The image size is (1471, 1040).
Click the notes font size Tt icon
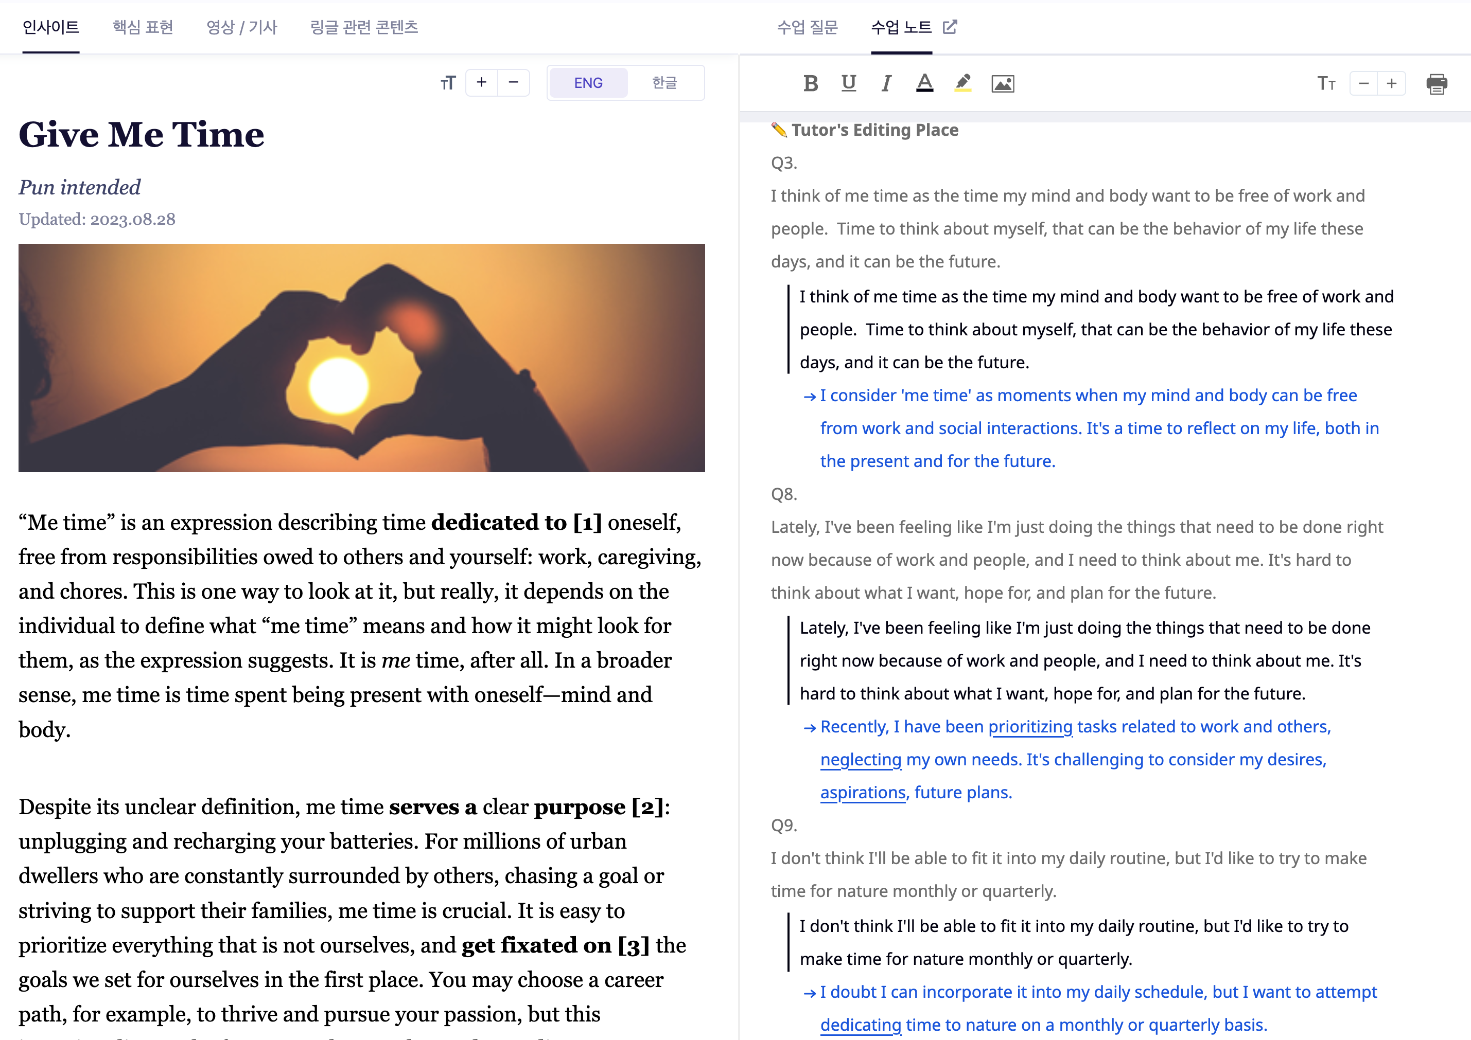(x=1326, y=83)
